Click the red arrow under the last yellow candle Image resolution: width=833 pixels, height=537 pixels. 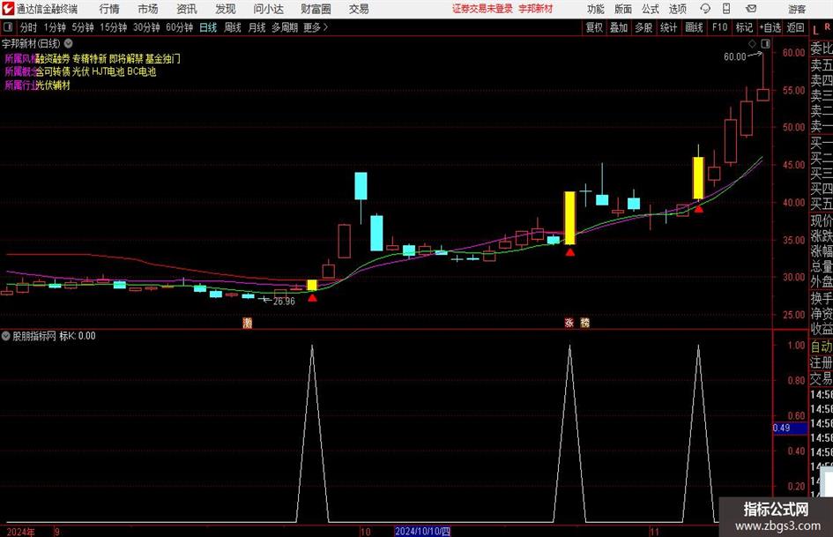[699, 209]
